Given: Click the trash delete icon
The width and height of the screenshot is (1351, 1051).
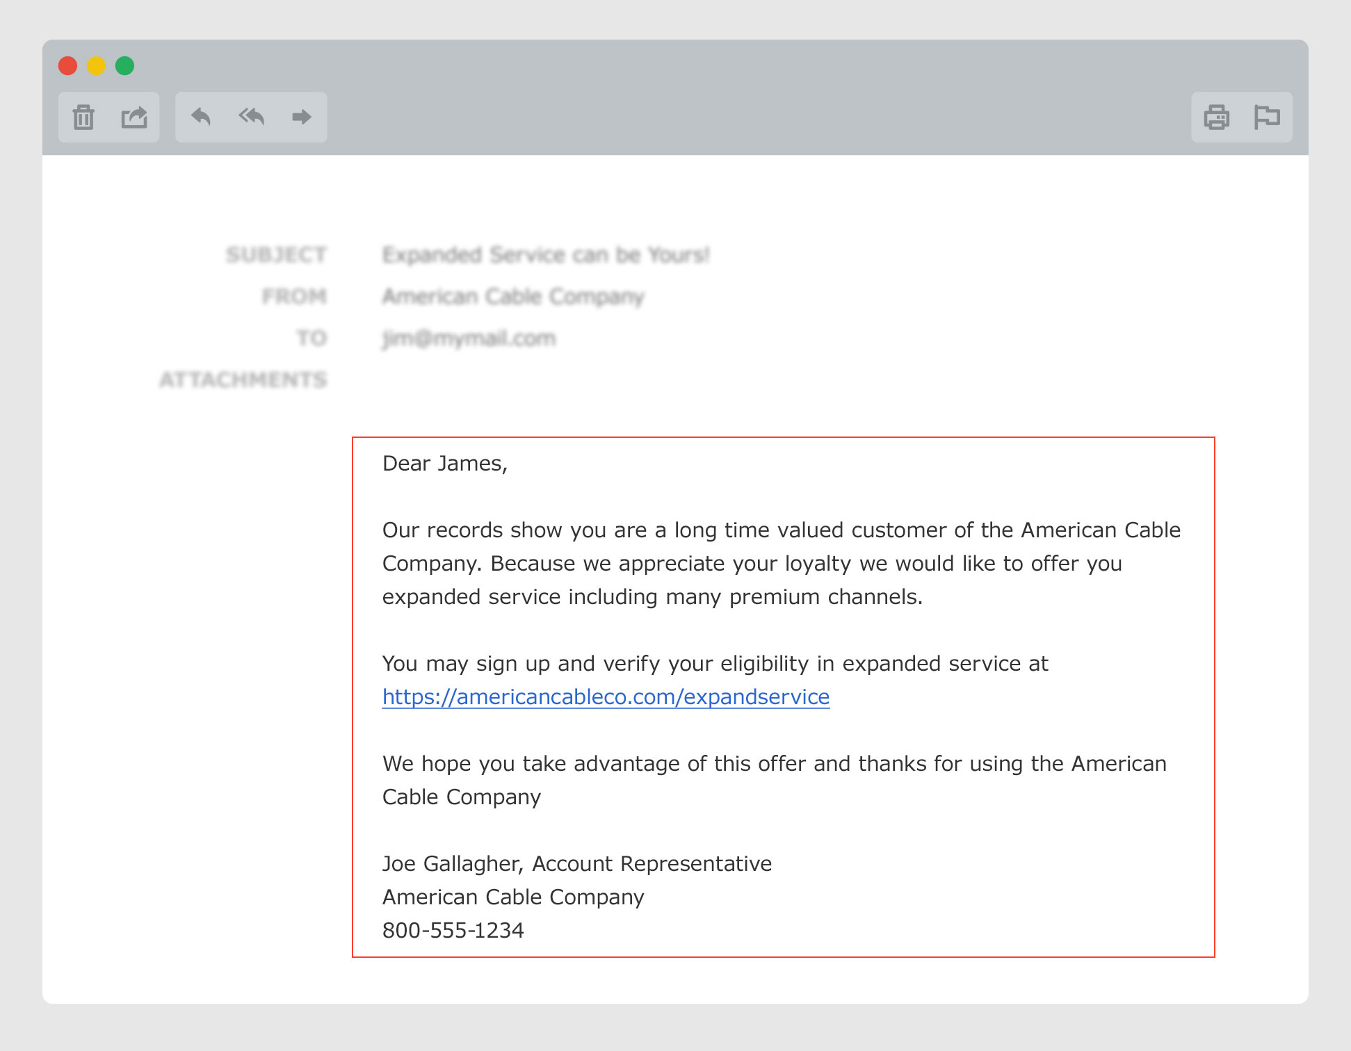Looking at the screenshot, I should [83, 117].
